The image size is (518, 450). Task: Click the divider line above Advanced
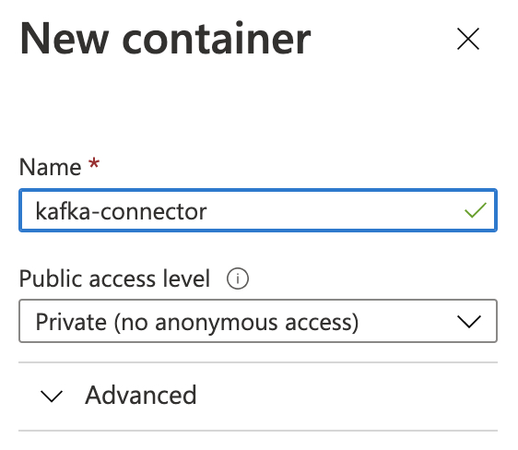point(258,362)
